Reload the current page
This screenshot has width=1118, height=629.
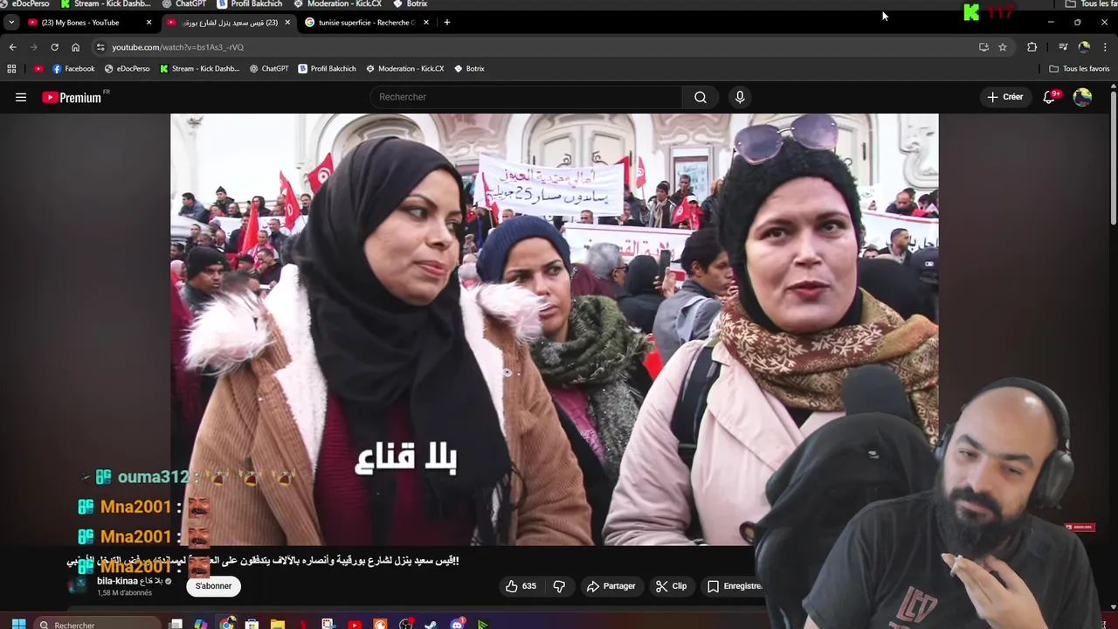point(54,47)
